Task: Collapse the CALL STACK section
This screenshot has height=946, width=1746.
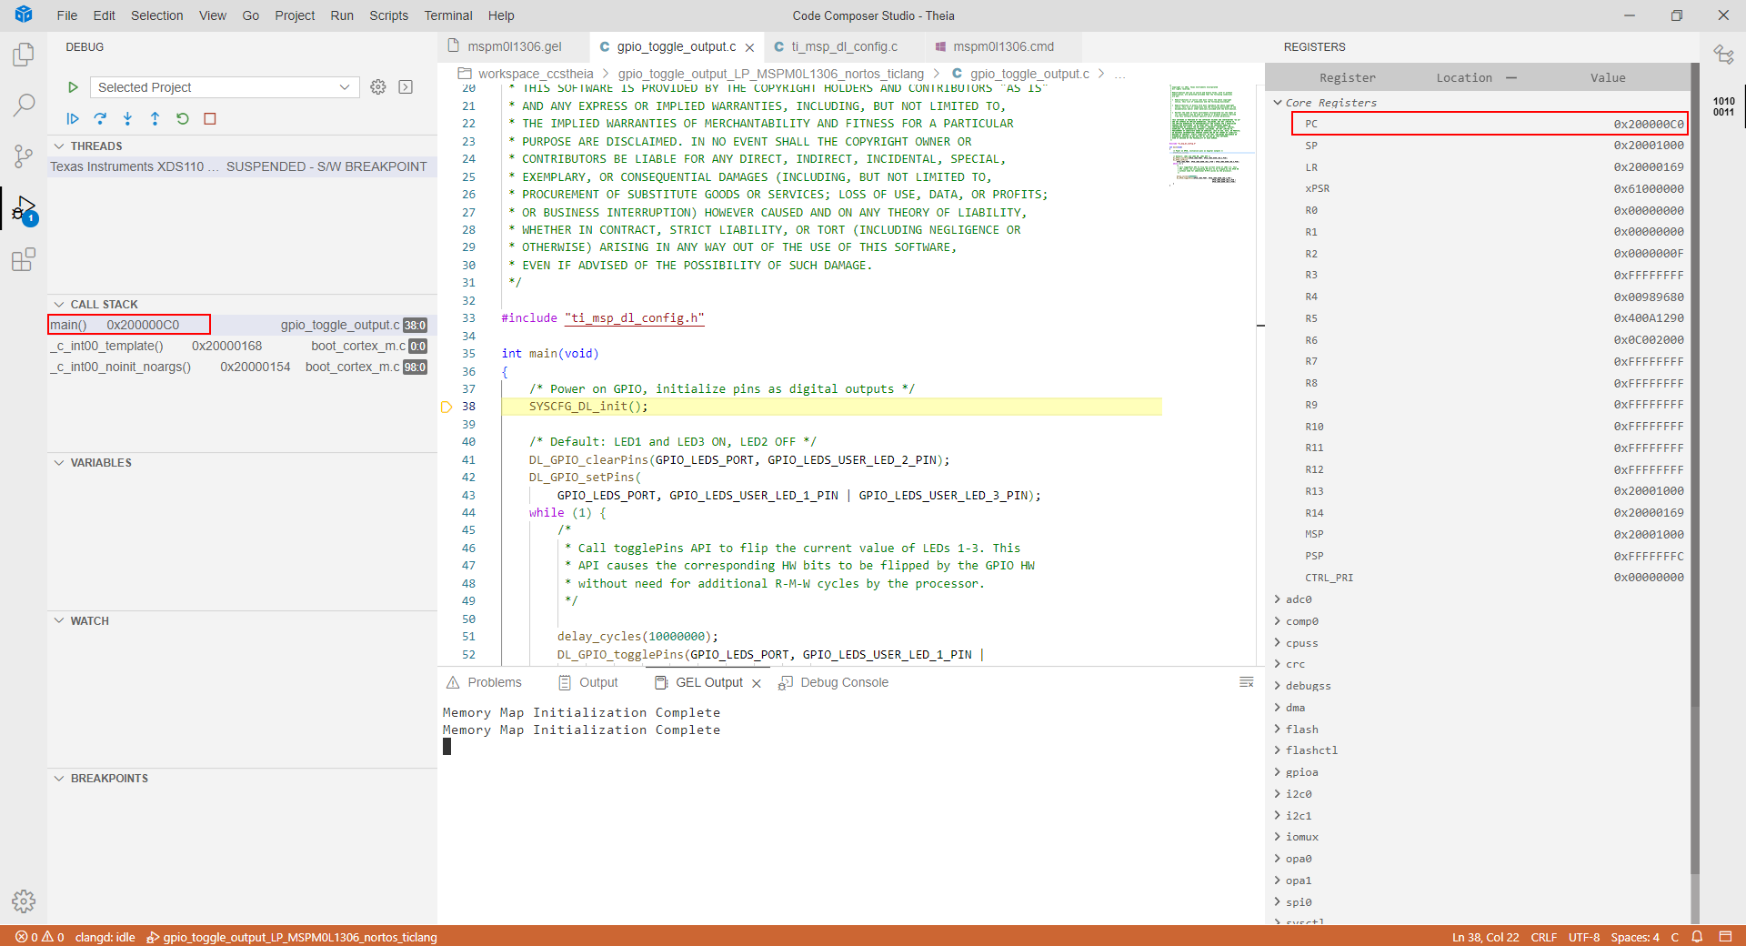Action: click(x=60, y=304)
